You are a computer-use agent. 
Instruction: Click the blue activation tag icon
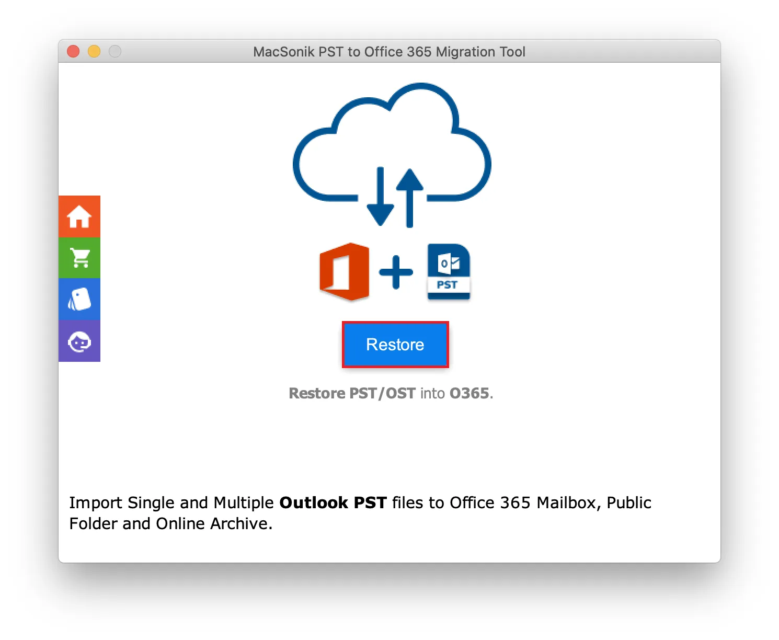click(79, 299)
